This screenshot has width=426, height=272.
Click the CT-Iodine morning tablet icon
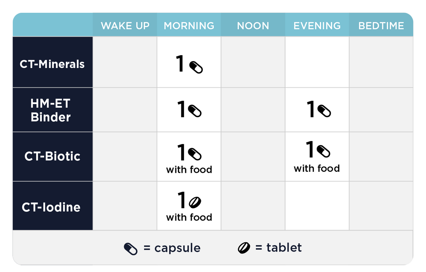195,202
